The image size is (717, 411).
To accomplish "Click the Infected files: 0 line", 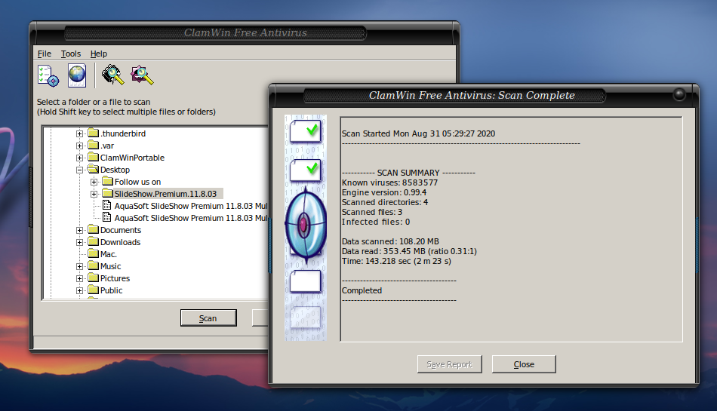I will (x=376, y=222).
